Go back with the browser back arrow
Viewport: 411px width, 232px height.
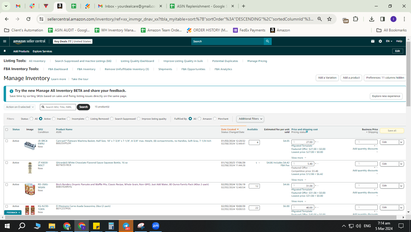click(x=7, y=19)
